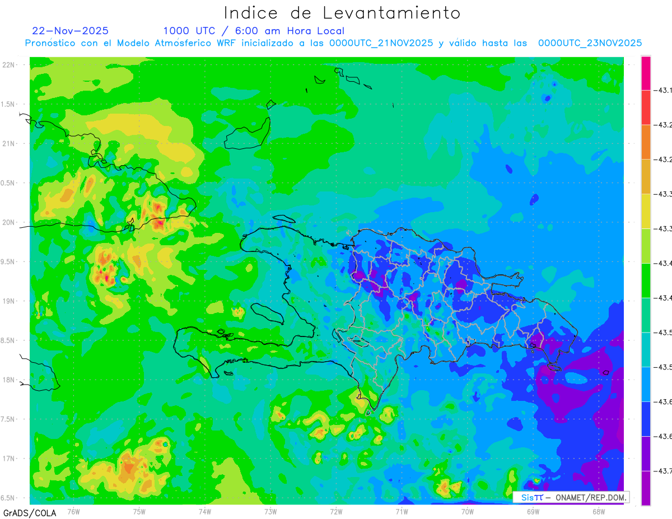
Task: Click the 69W longitude label
Action: pos(533,511)
